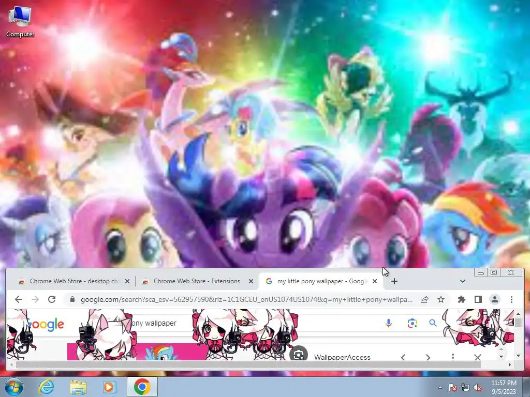Click the horizontal scrollbar in Chrome
Screen dimensions: 530x397
point(248,364)
